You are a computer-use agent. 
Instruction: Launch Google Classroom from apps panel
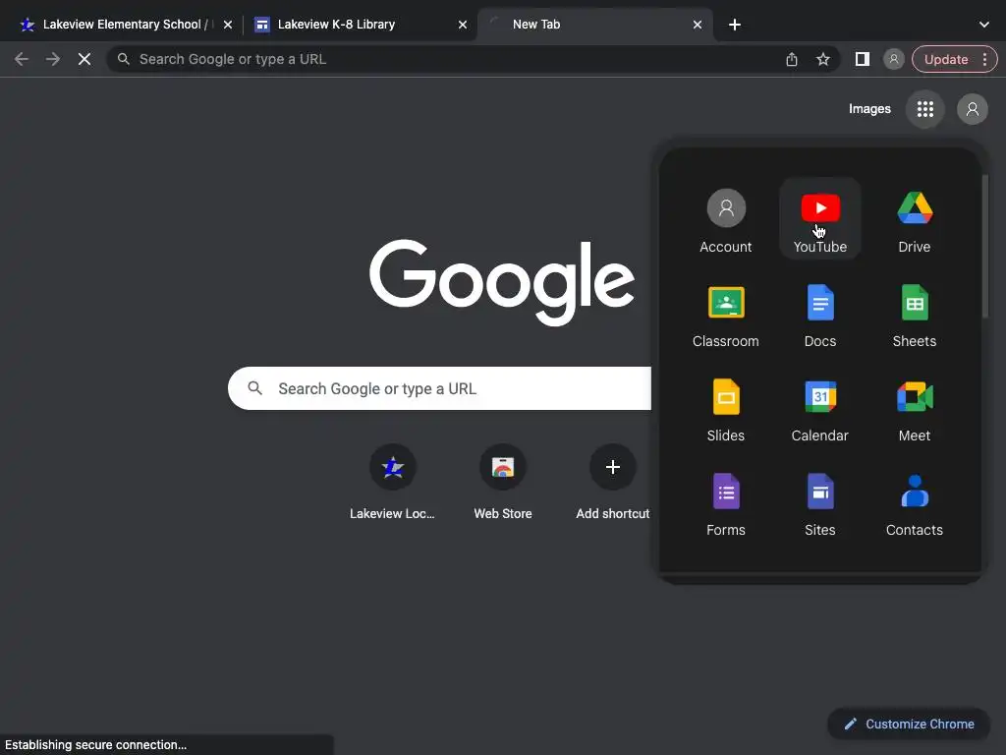(x=726, y=314)
